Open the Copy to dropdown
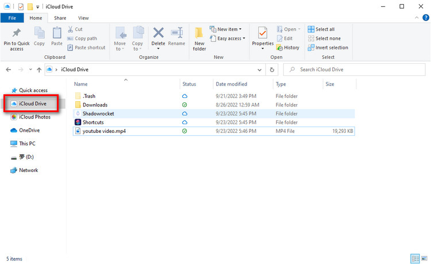This screenshot has height=264, width=431. tap(137, 39)
